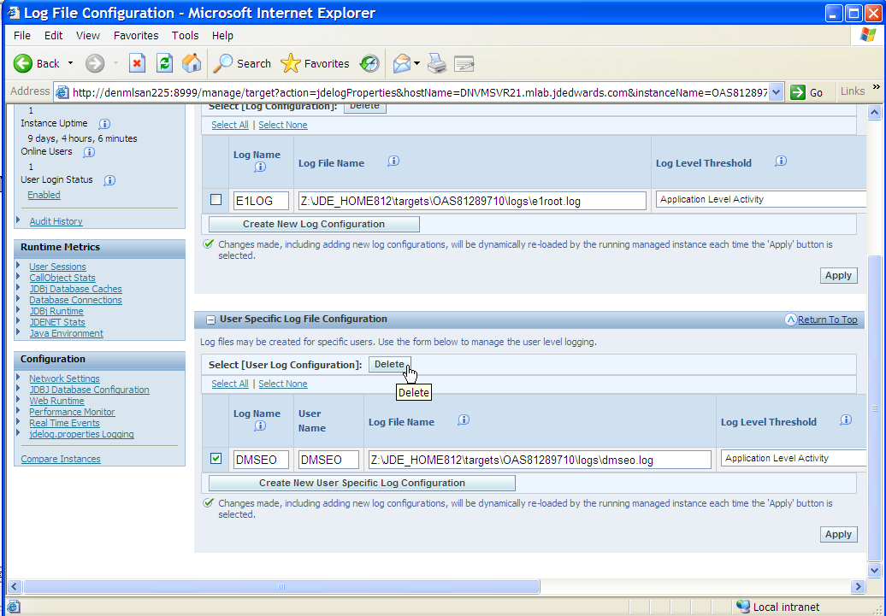The height and width of the screenshot is (616, 886).
Task: Click the vertical scrollbar down arrow
Action: pos(874,570)
